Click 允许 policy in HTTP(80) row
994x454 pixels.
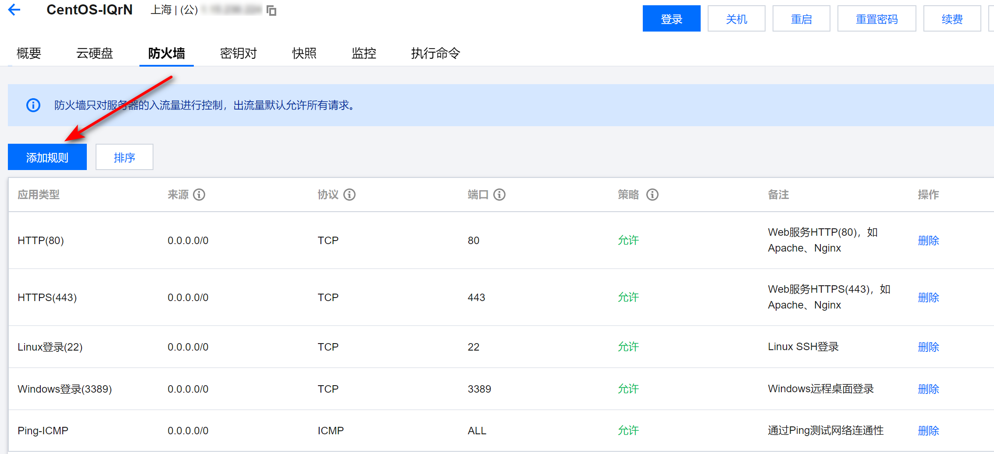pos(628,241)
